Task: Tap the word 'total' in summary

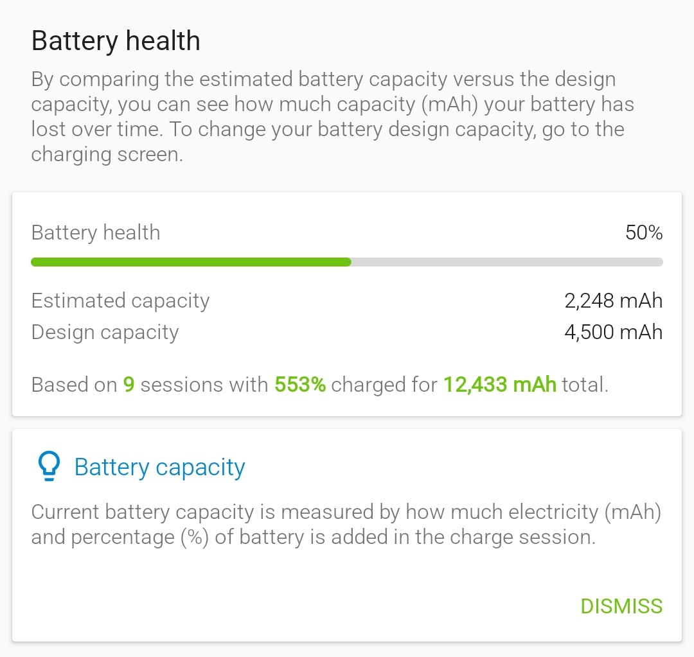Action: pyautogui.click(x=582, y=385)
